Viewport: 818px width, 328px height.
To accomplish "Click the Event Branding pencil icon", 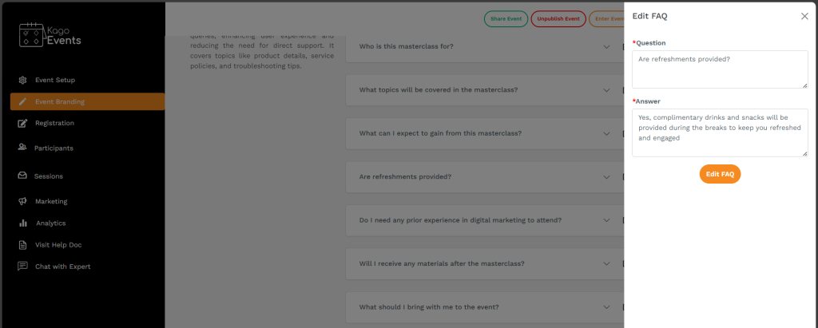I will click(x=23, y=101).
